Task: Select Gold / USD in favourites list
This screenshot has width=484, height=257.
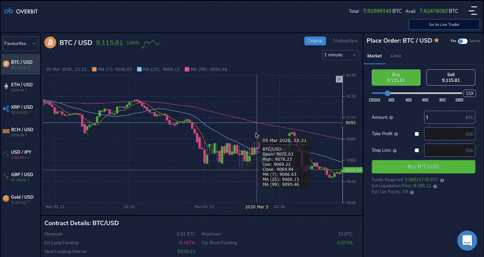Action: click(21, 199)
